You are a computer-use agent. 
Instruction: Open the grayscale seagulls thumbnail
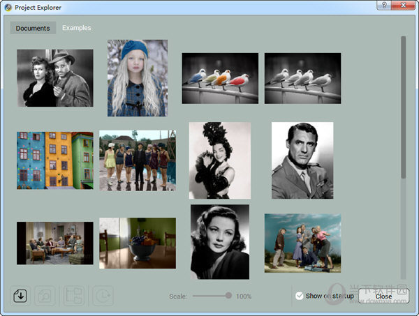(x=303, y=78)
